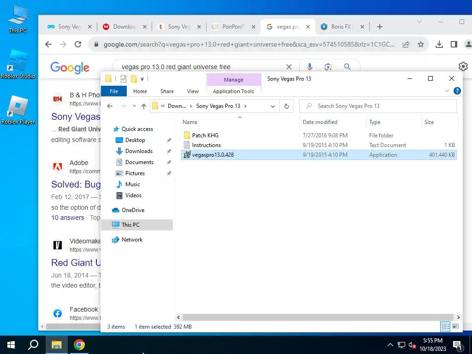Image resolution: width=472 pixels, height=354 pixels.
Task: Open This PC desktop icon
Action: pyautogui.click(x=18, y=19)
